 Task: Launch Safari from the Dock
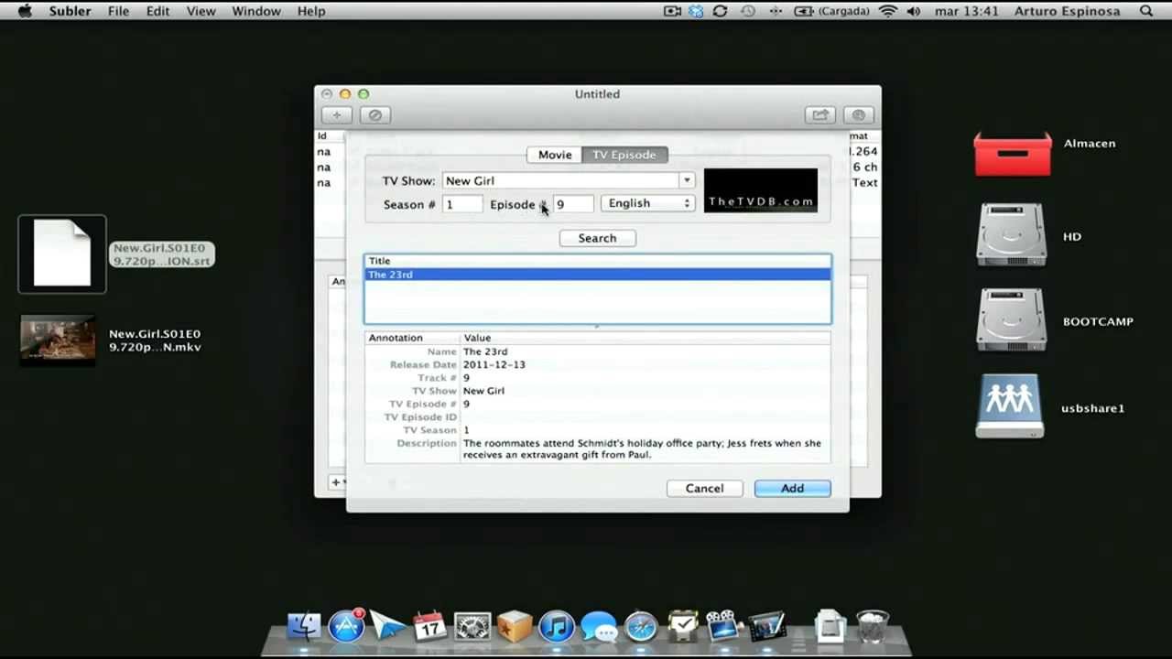pos(641,627)
